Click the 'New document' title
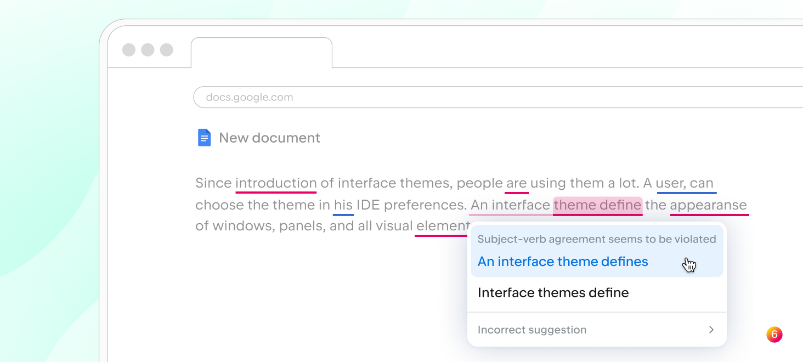Image resolution: width=803 pixels, height=362 pixels. point(269,138)
